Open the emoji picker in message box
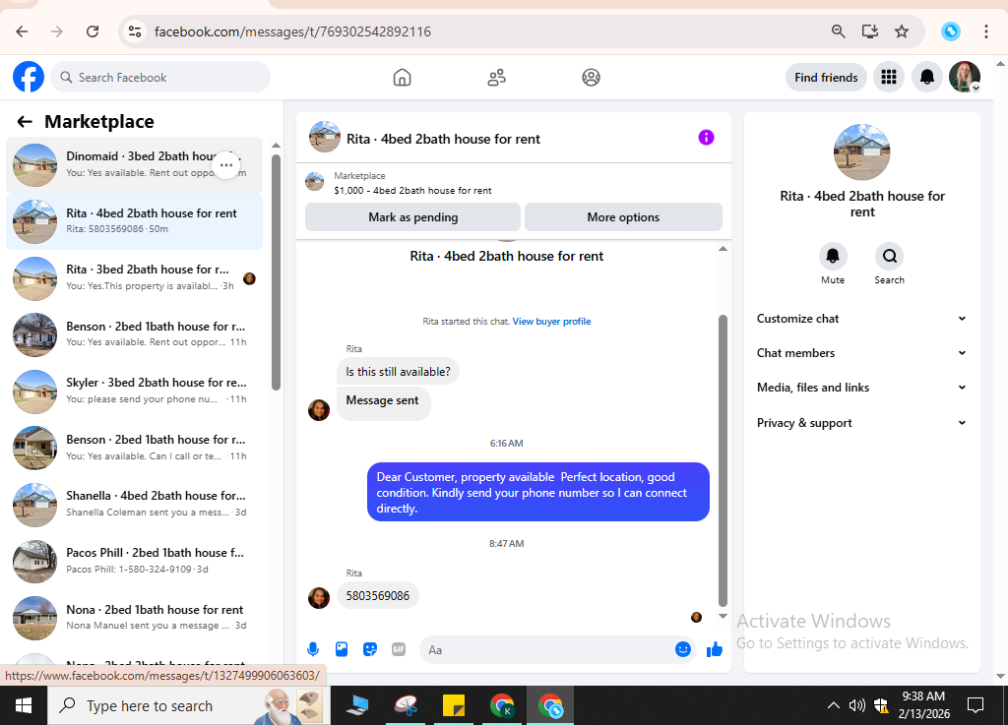The height and width of the screenshot is (725, 1008). coord(683,649)
